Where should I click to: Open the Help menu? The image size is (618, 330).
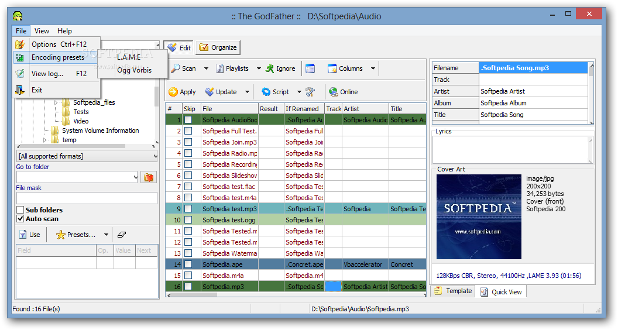click(x=64, y=31)
